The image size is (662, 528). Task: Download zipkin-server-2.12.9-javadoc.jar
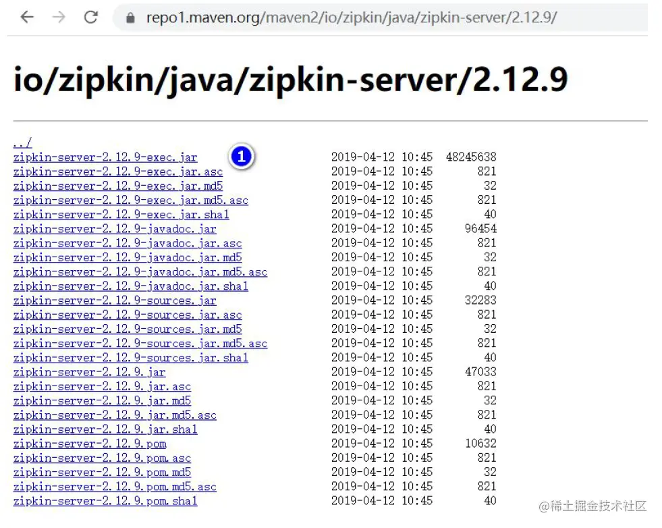click(x=115, y=229)
